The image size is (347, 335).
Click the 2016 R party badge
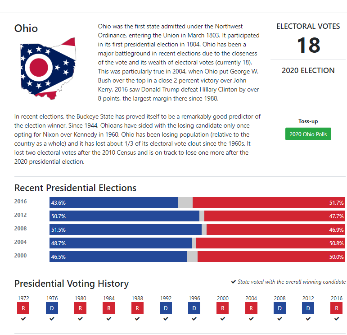pos(337,308)
